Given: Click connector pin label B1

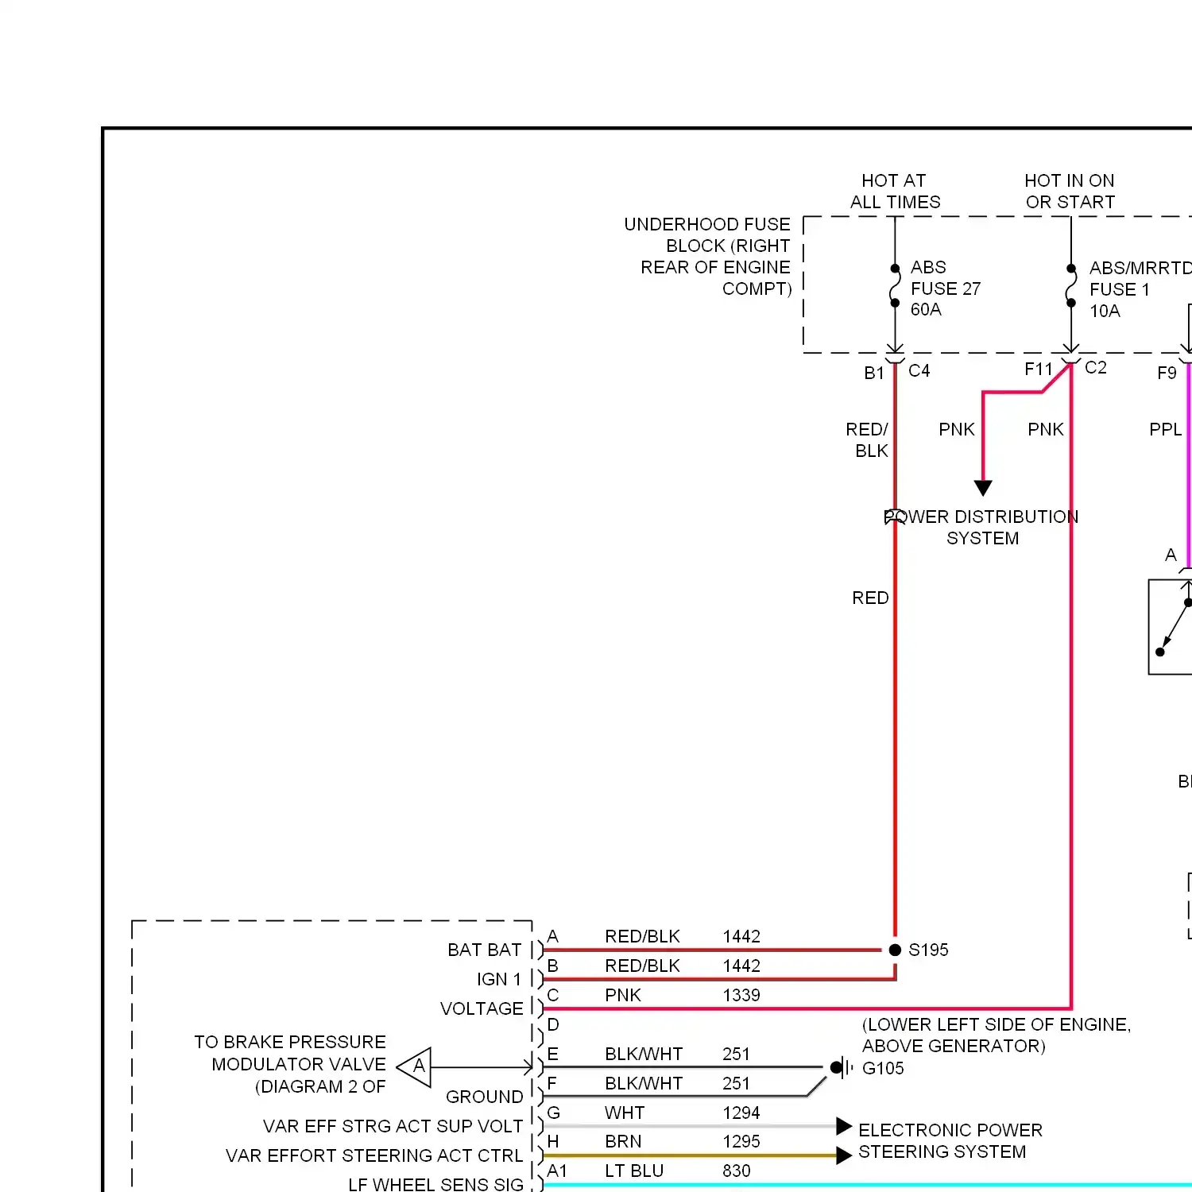Looking at the screenshot, I should [874, 373].
